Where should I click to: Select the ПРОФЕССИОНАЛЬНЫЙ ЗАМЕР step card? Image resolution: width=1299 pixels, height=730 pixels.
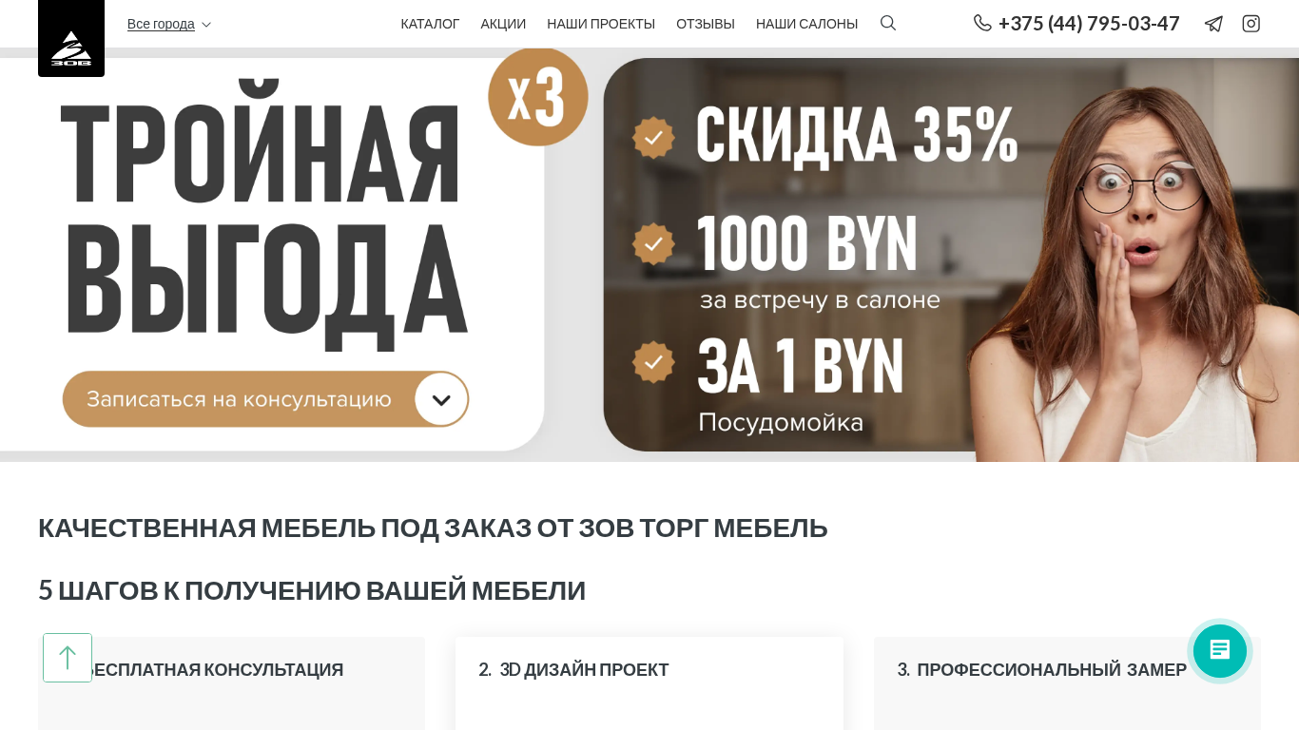[x=1067, y=683]
